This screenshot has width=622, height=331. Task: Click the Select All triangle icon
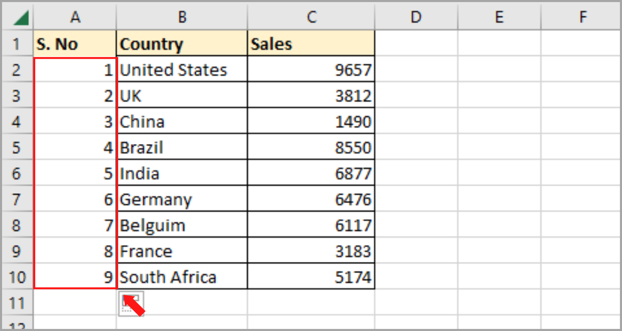[17, 17]
